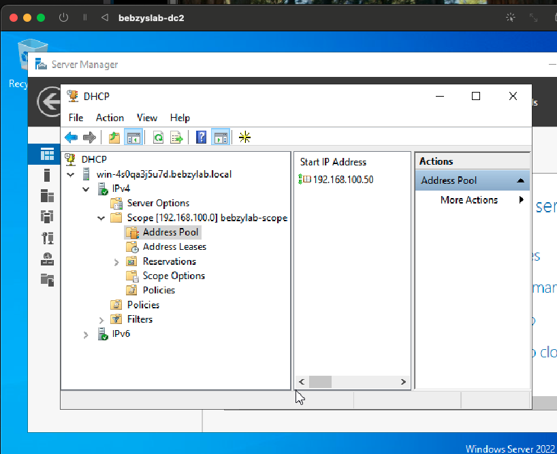Click the Up One Level toolbar icon
This screenshot has height=454, width=557.
[114, 137]
